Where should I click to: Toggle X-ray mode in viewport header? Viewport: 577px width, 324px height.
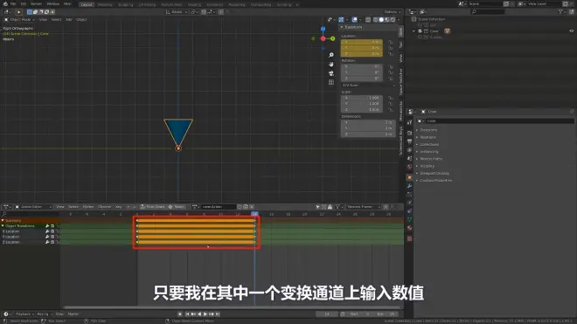point(367,19)
